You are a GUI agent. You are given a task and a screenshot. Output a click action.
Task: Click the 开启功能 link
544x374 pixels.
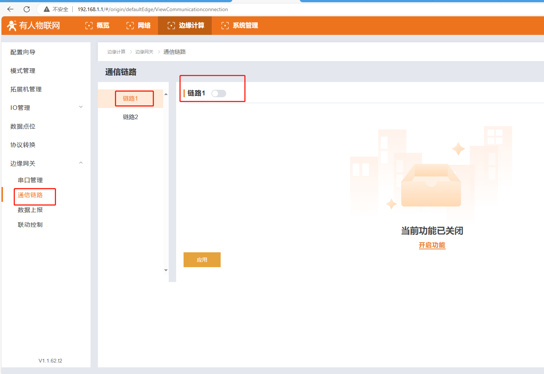pyautogui.click(x=432, y=245)
